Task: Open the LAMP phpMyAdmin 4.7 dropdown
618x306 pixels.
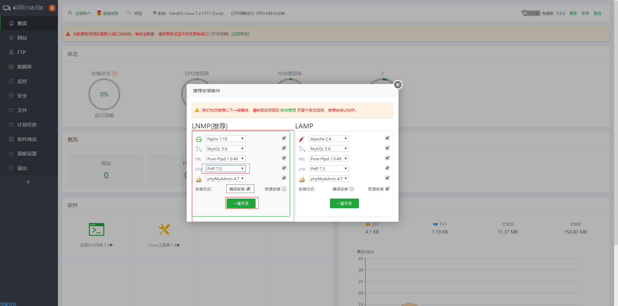Action: 329,179
